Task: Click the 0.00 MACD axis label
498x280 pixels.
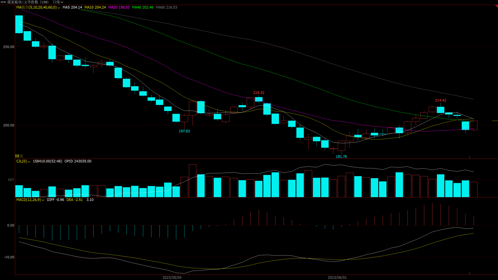Action: pyautogui.click(x=11, y=225)
